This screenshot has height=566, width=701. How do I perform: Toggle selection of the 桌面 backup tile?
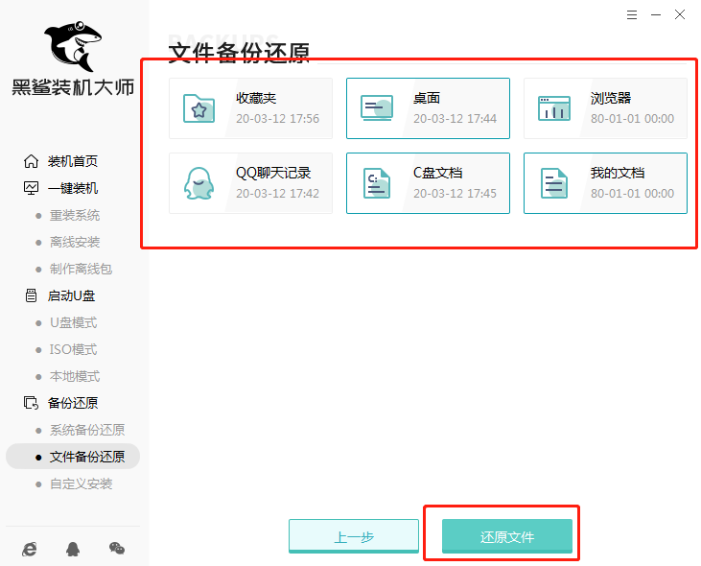(x=428, y=108)
